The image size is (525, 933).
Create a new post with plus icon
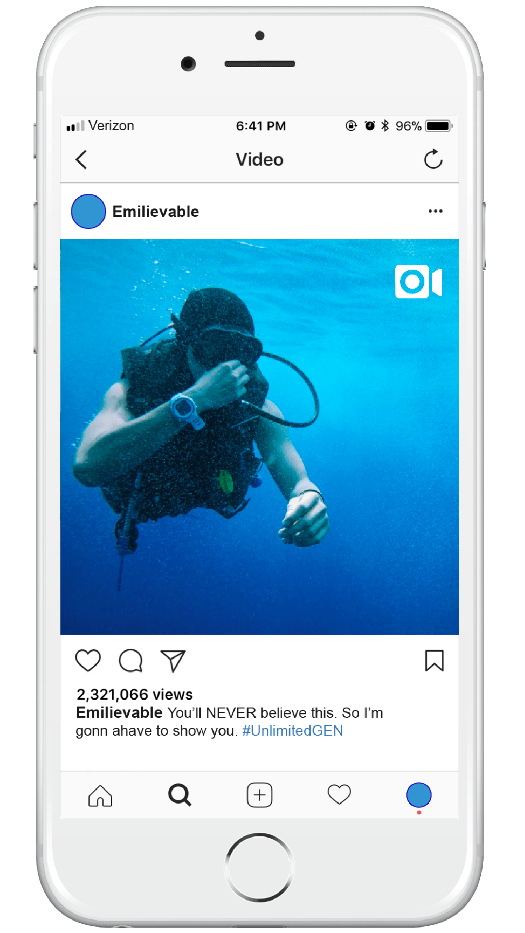point(260,795)
